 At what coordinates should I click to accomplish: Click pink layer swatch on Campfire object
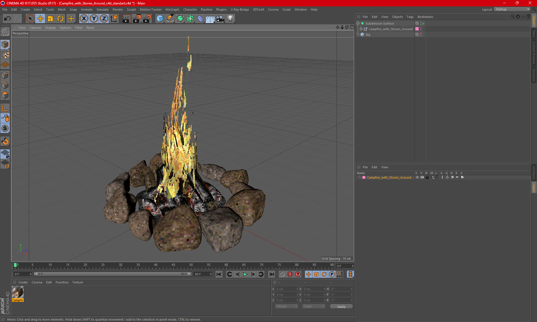coord(417,29)
